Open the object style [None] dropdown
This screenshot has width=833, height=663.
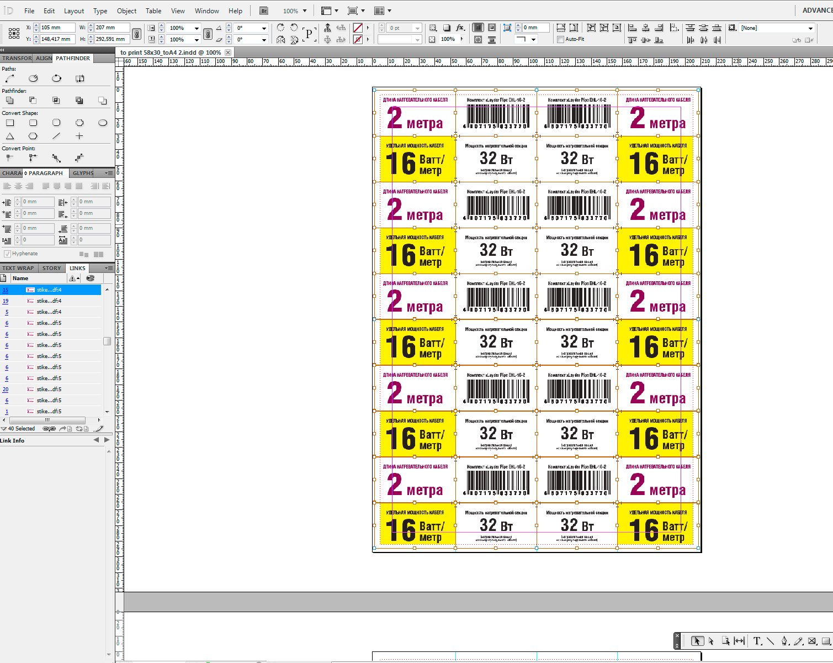pyautogui.click(x=810, y=28)
